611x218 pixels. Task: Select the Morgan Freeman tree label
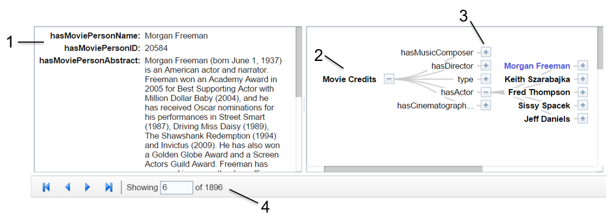tap(537, 66)
